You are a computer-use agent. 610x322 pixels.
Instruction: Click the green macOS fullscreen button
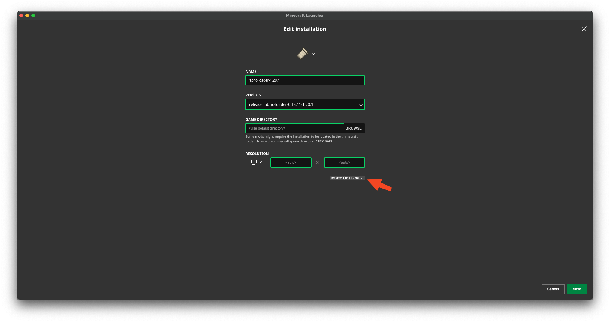coord(33,16)
